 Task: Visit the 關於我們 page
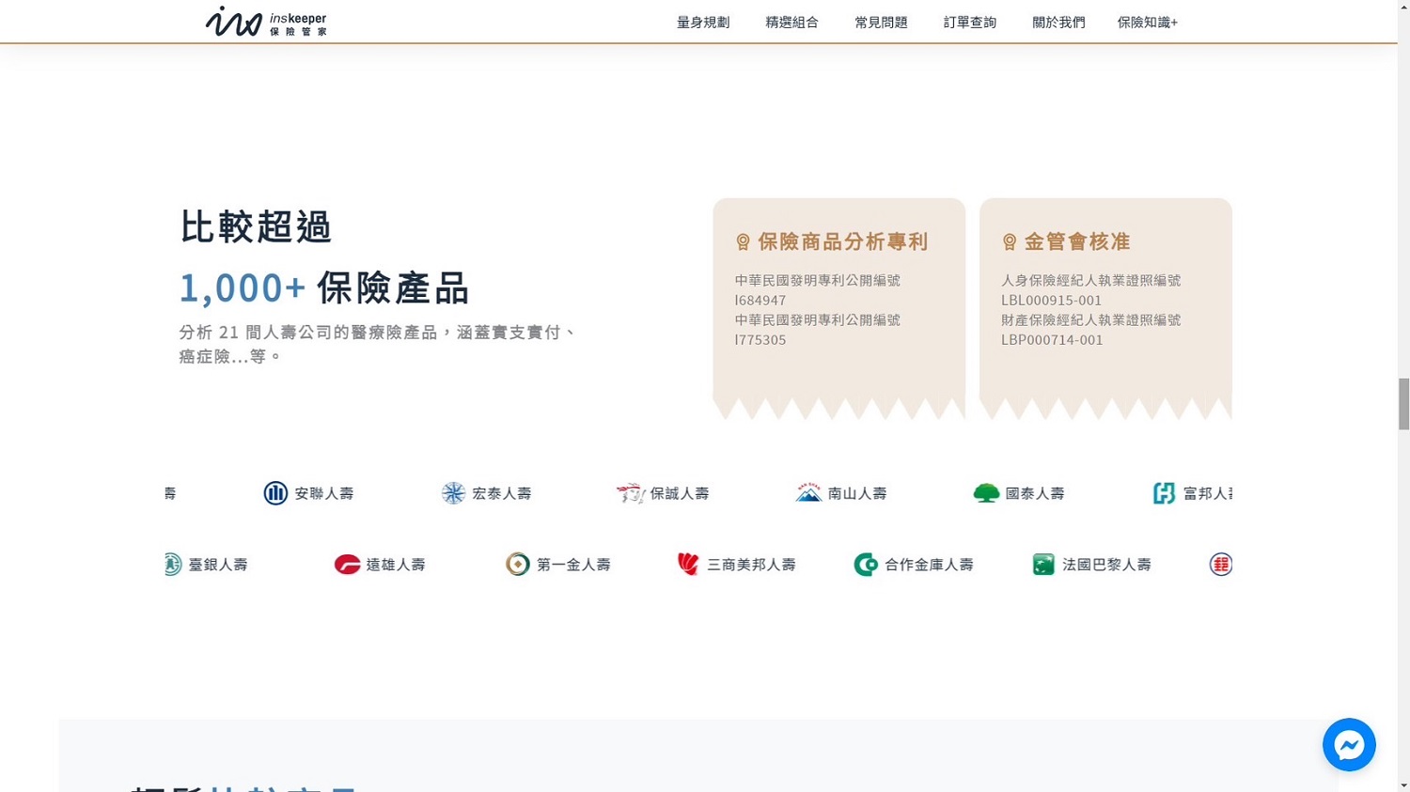[1058, 23]
